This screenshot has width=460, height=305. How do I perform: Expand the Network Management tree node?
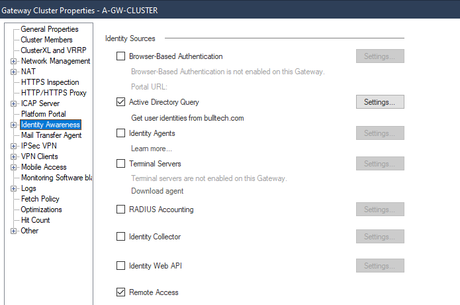click(x=13, y=61)
